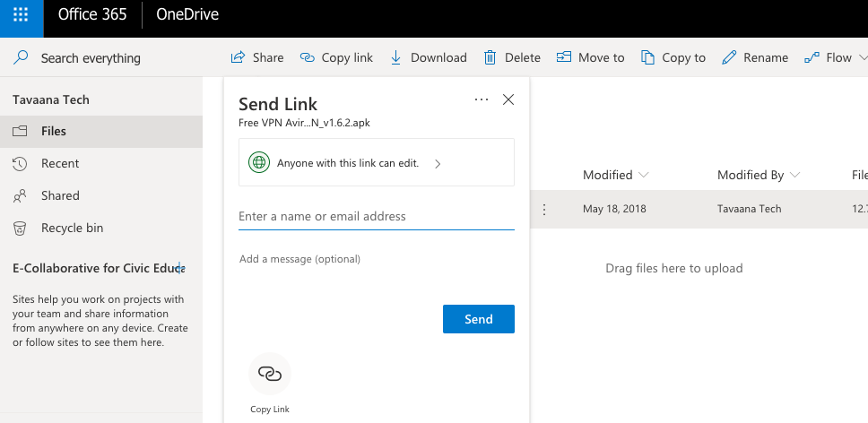Open Shared in the sidebar
This screenshot has height=423, width=868.
[101, 195]
